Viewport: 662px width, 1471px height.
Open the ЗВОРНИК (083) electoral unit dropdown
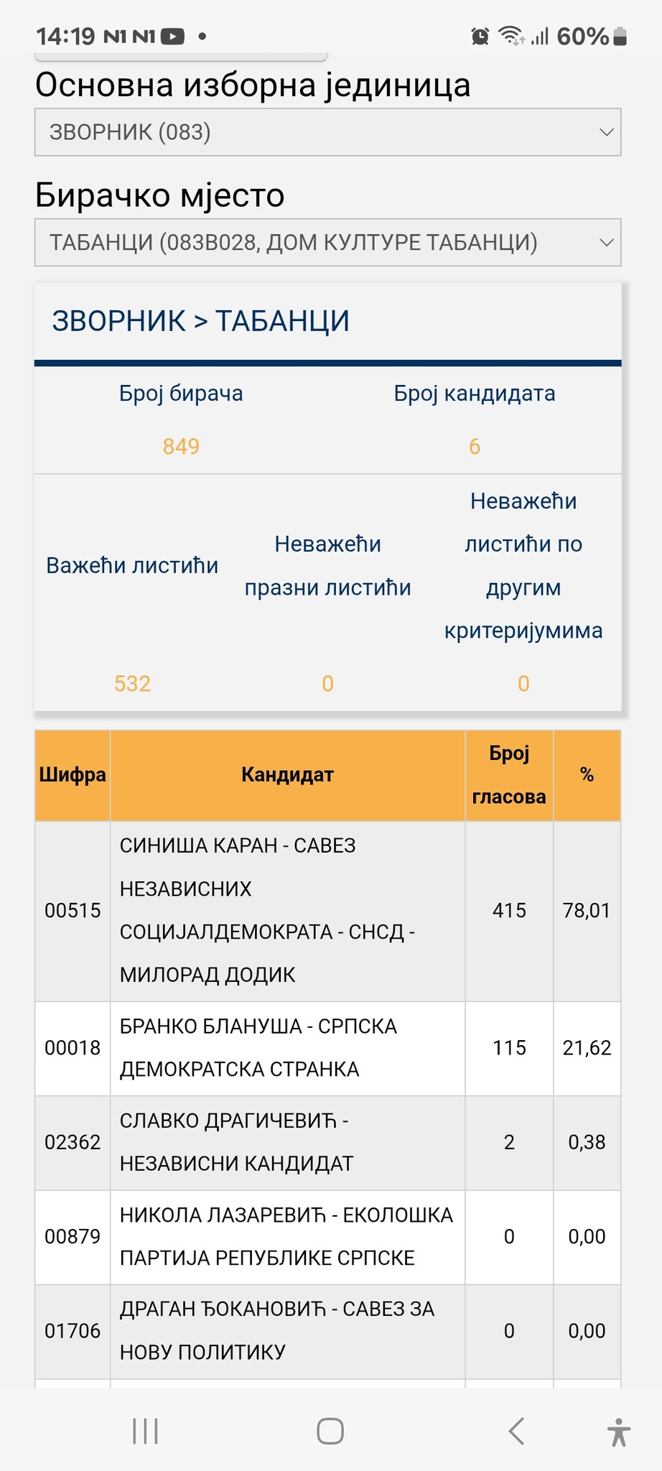(x=327, y=132)
